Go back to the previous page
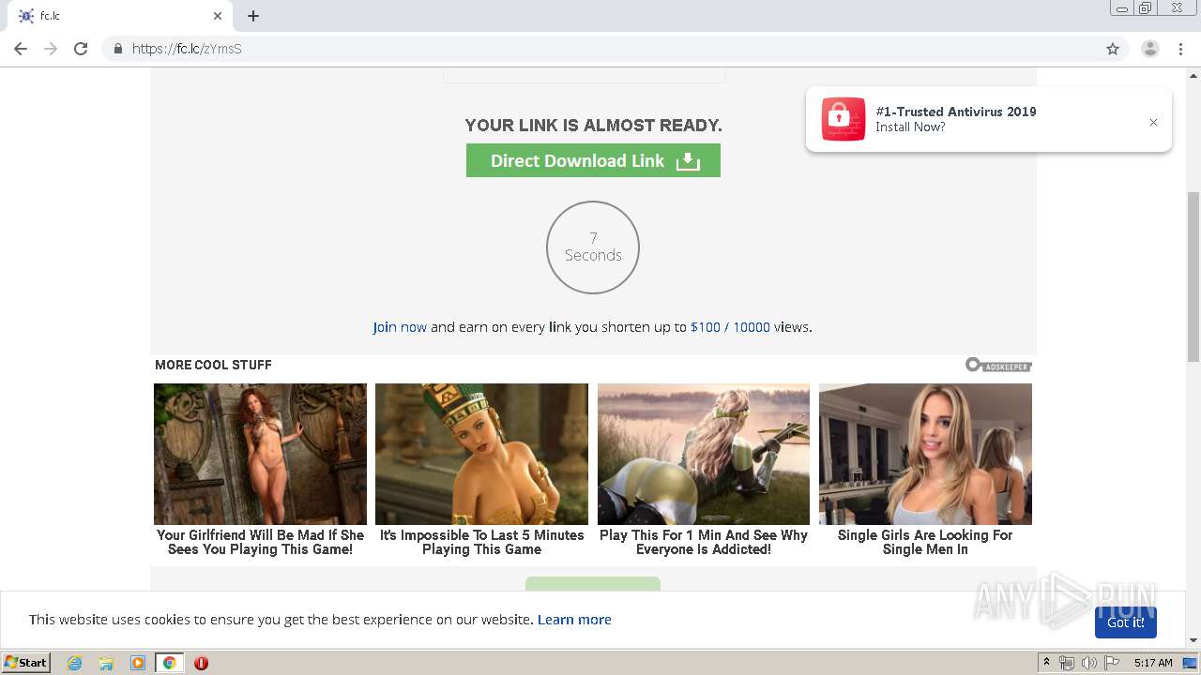This screenshot has height=675, width=1201. tap(21, 49)
